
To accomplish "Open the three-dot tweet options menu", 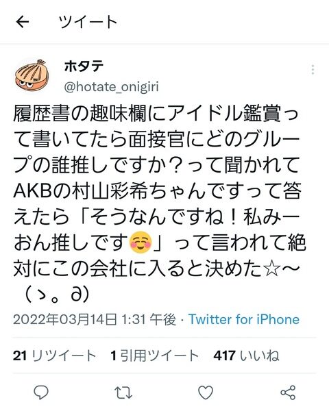I will 313,69.
